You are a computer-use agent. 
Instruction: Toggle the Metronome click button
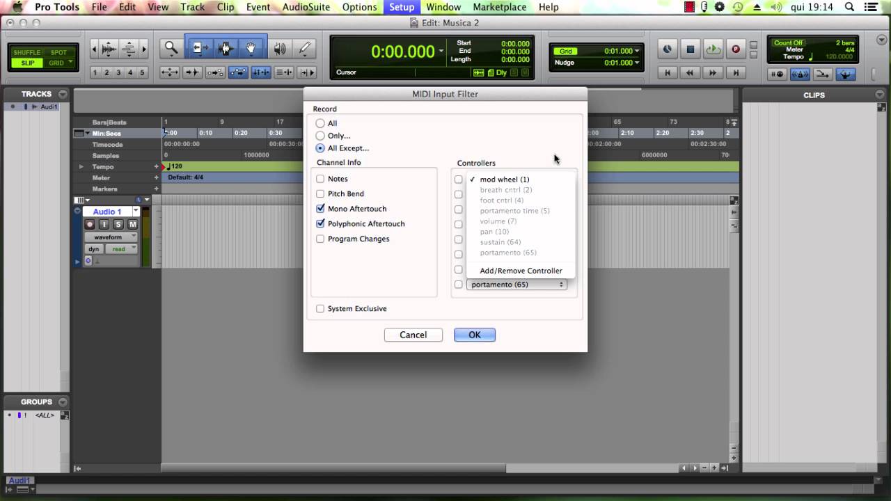801,74
